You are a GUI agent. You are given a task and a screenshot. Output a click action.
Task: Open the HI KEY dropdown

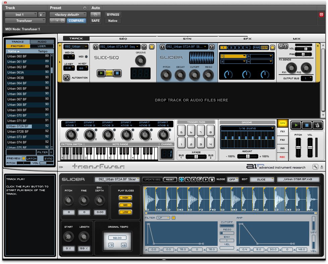coord(83,68)
